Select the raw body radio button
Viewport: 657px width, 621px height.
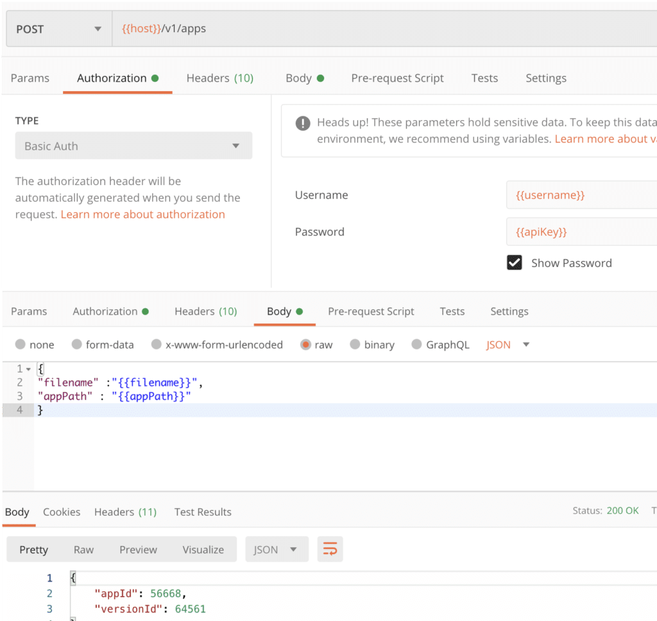(x=305, y=345)
